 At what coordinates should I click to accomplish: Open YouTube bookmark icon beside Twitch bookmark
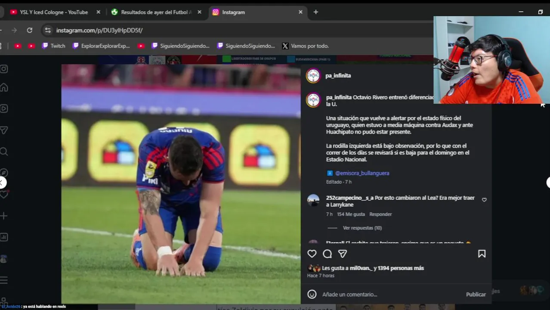[31, 46]
